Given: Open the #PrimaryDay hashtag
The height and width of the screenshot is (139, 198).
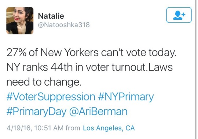Looking at the screenshot, I should (x=36, y=112).
